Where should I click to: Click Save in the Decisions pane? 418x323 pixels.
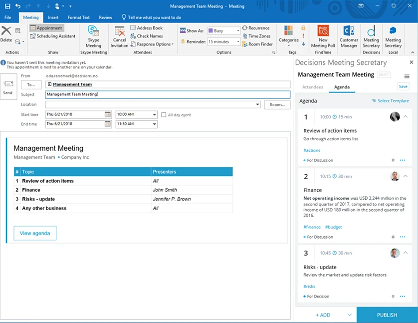(403, 86)
